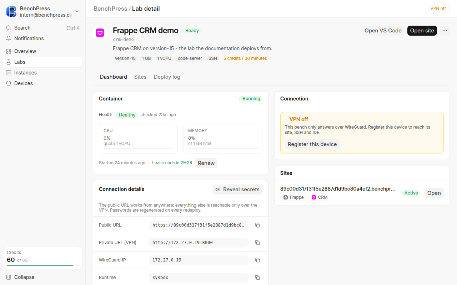Open VS Code for this lab
This screenshot has height=285, width=457.
pos(383,31)
